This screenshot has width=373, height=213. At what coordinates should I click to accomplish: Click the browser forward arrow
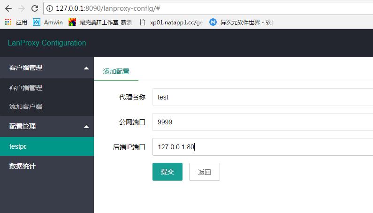coord(22,8)
